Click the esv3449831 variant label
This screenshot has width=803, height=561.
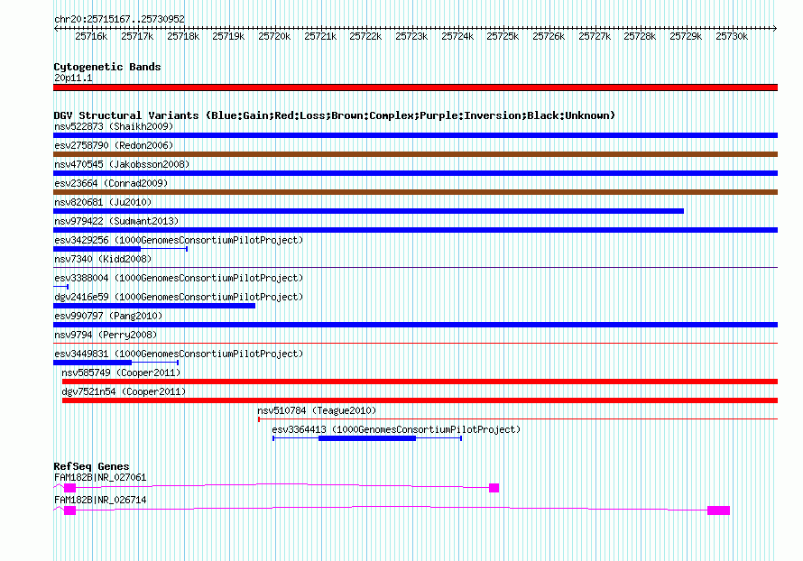[179, 354]
